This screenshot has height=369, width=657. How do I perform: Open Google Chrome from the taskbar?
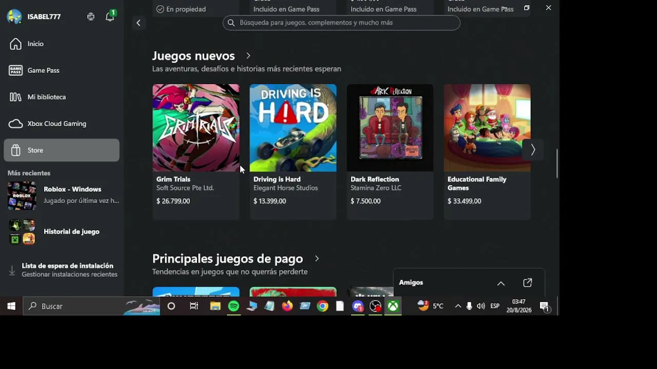[x=322, y=306]
